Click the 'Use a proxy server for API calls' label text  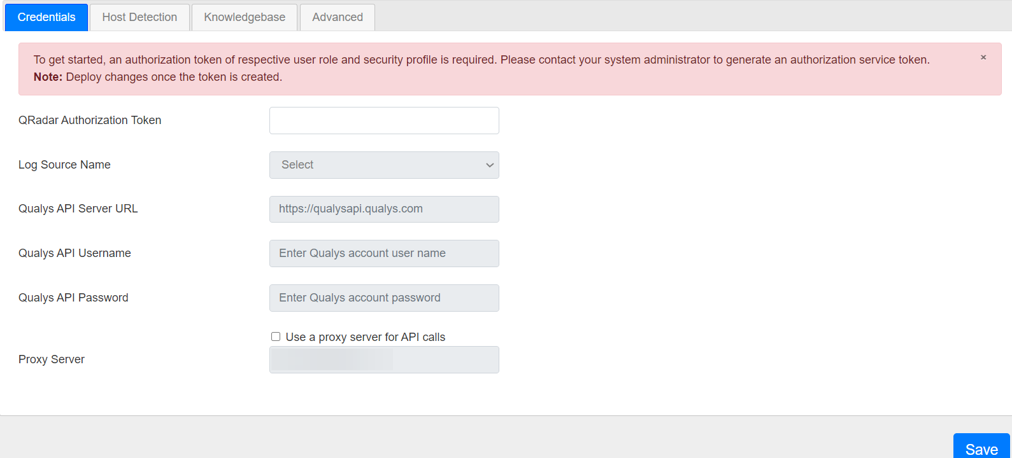click(365, 337)
